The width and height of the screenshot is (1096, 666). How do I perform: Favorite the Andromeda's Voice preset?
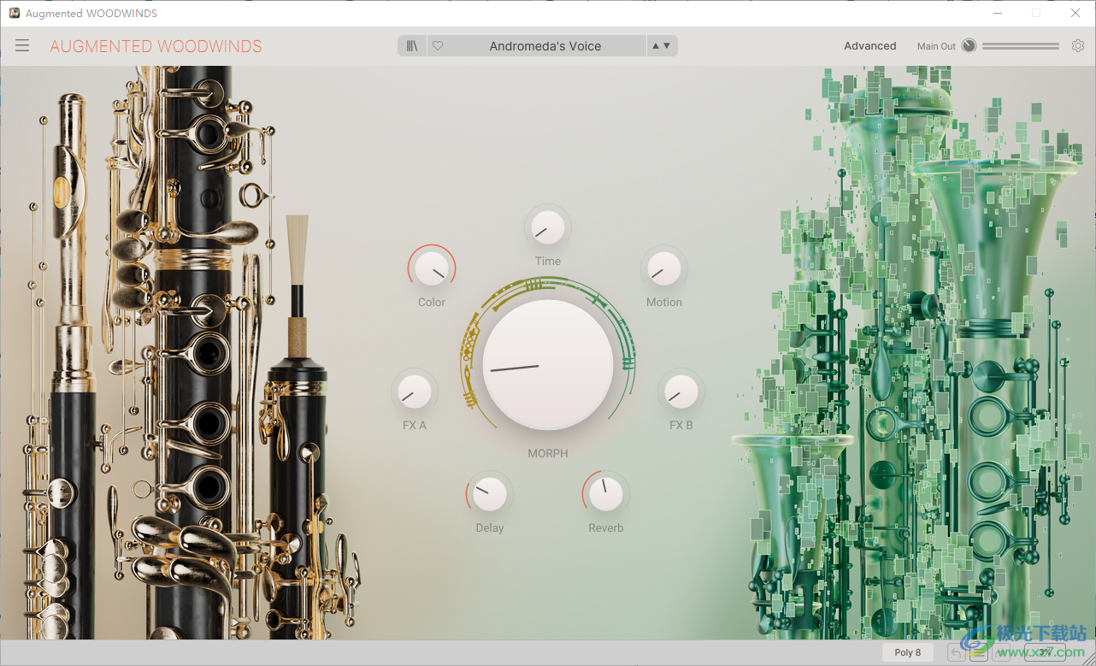438,45
